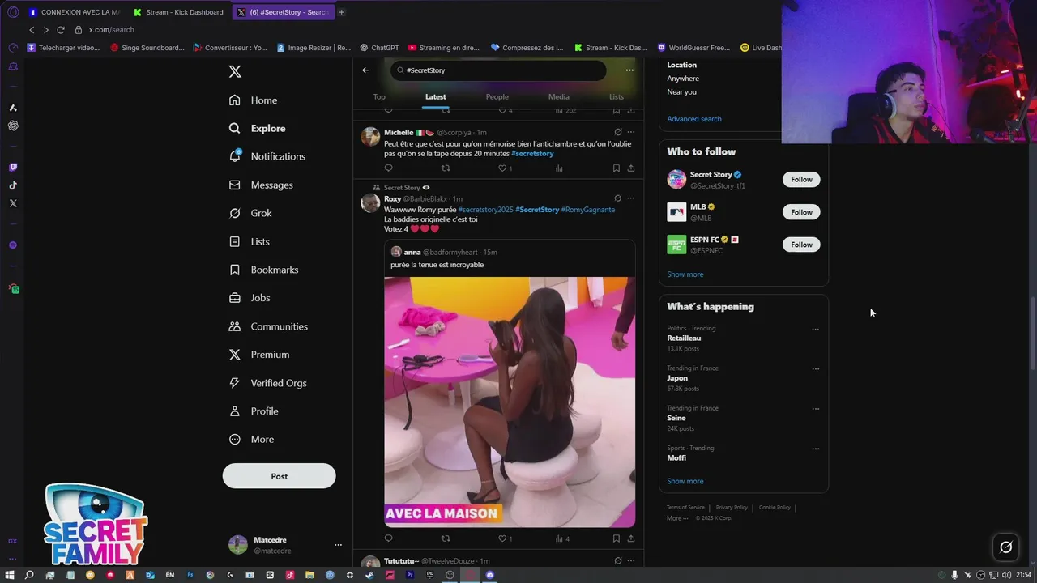Open Bookmarks in the X sidebar
1037x583 pixels.
click(x=264, y=270)
